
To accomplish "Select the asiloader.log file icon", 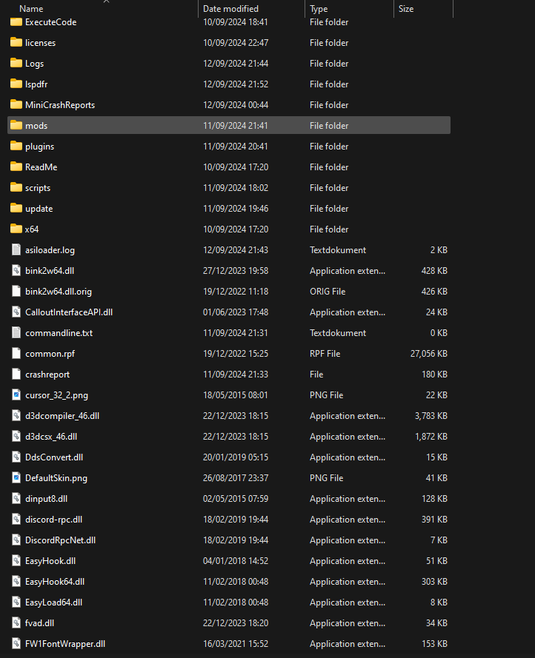I will pos(16,249).
